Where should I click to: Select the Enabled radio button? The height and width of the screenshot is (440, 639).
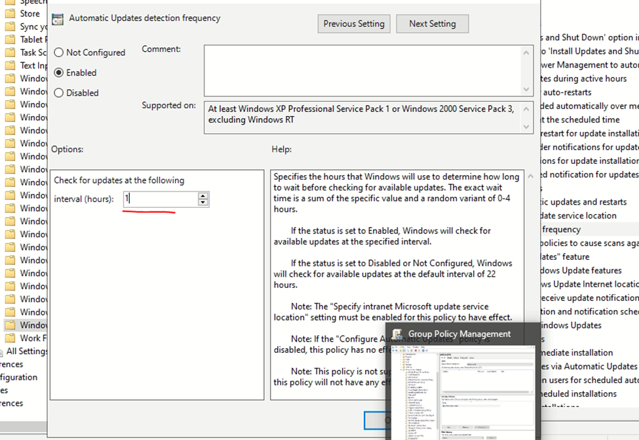59,73
